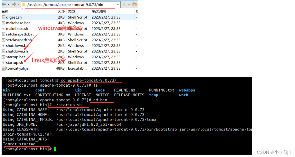Click the home folder icon
The image size is (295, 157).
(134, 4)
